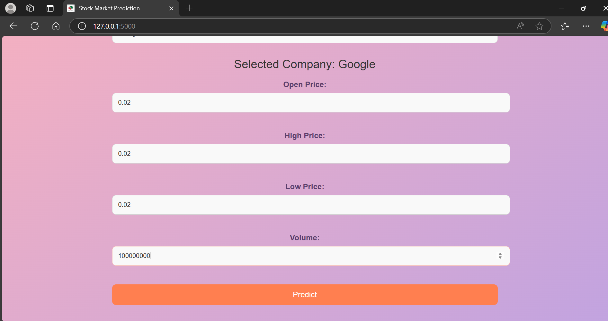Screen dimensions: 608x321
Task: Open the browser profile avatar
Action: (x=11, y=8)
